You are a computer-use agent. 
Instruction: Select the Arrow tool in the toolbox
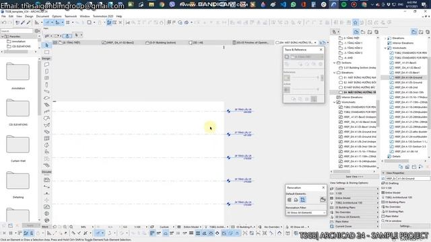[46, 45]
